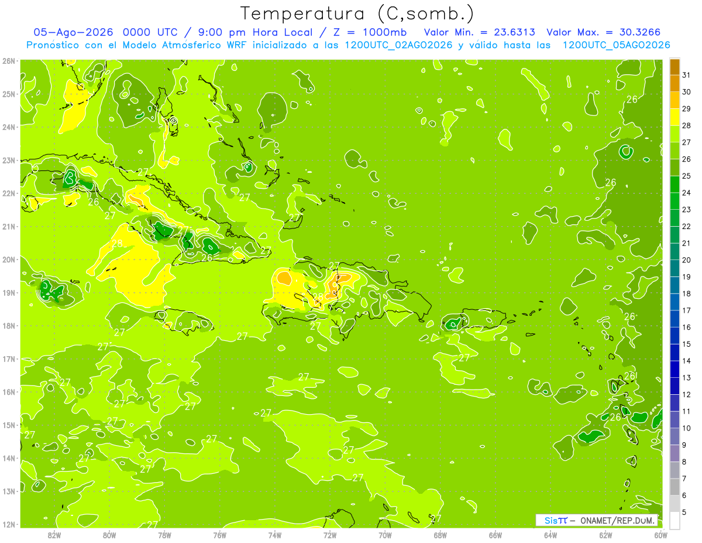This screenshot has width=702, height=543.
Task: Click the 'Temperatura (C,somb.)' map title
Action: 357,13
